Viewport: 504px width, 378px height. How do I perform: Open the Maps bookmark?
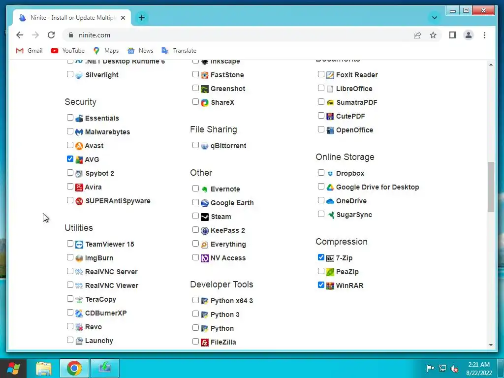[106, 51]
